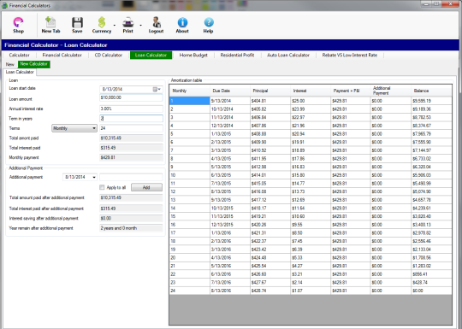
Task: Click due date 8/13/2015 cell
Action: [x=230, y=191]
